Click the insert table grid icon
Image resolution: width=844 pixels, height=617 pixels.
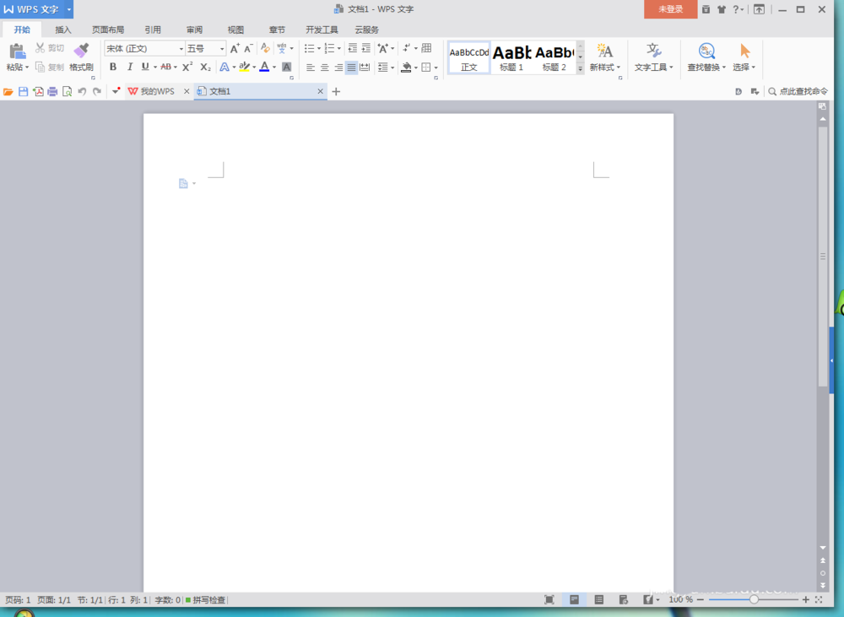click(426, 48)
